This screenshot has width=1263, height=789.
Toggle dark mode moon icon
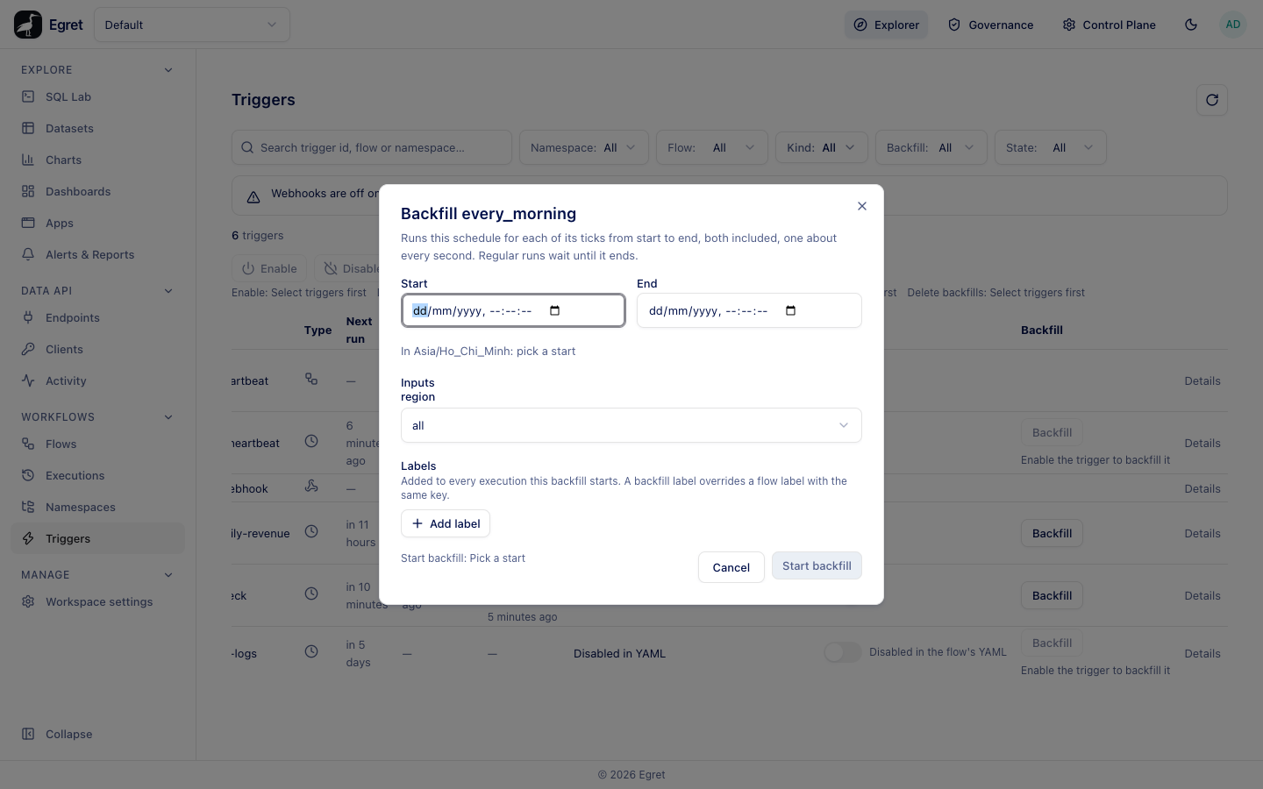pos(1191,25)
